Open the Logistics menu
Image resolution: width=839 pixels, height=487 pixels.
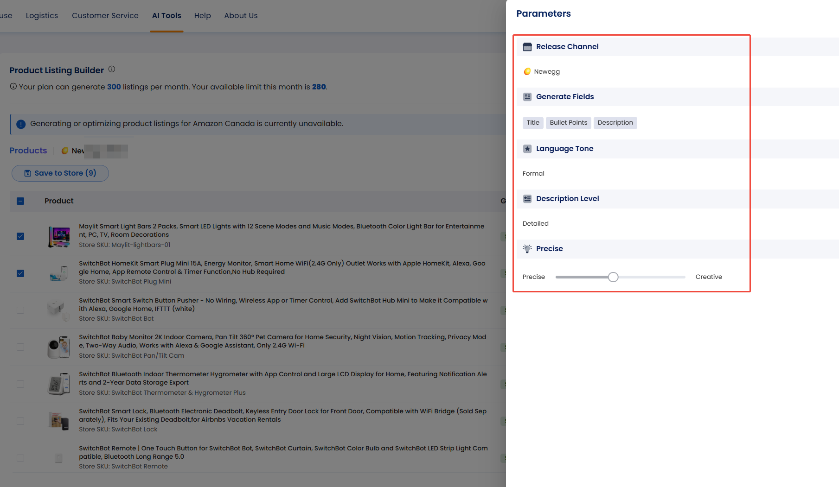(x=42, y=15)
